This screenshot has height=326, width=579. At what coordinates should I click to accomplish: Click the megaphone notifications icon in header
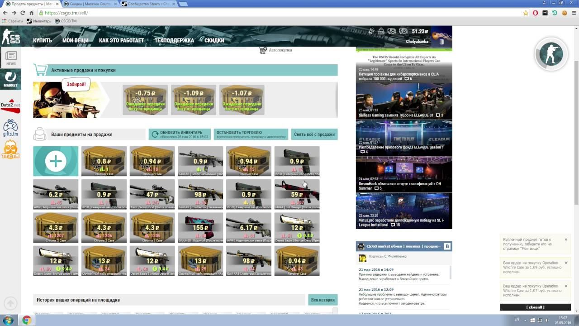click(371, 31)
